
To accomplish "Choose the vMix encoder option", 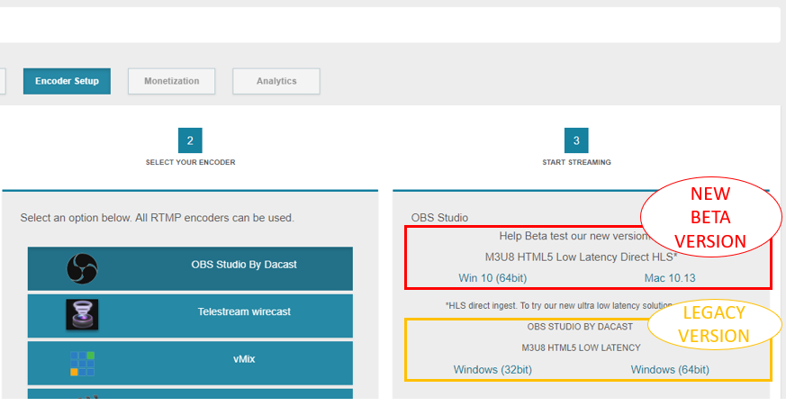I will 190,363.
